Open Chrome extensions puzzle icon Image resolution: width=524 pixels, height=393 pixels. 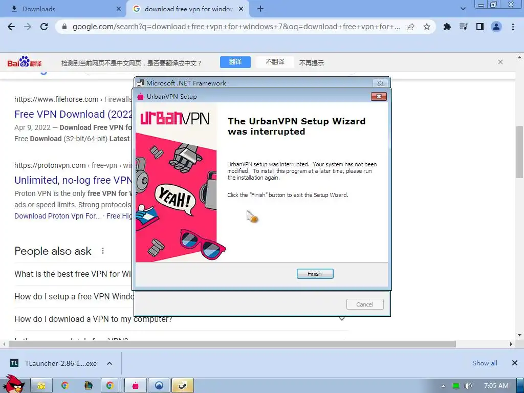pyautogui.click(x=447, y=27)
